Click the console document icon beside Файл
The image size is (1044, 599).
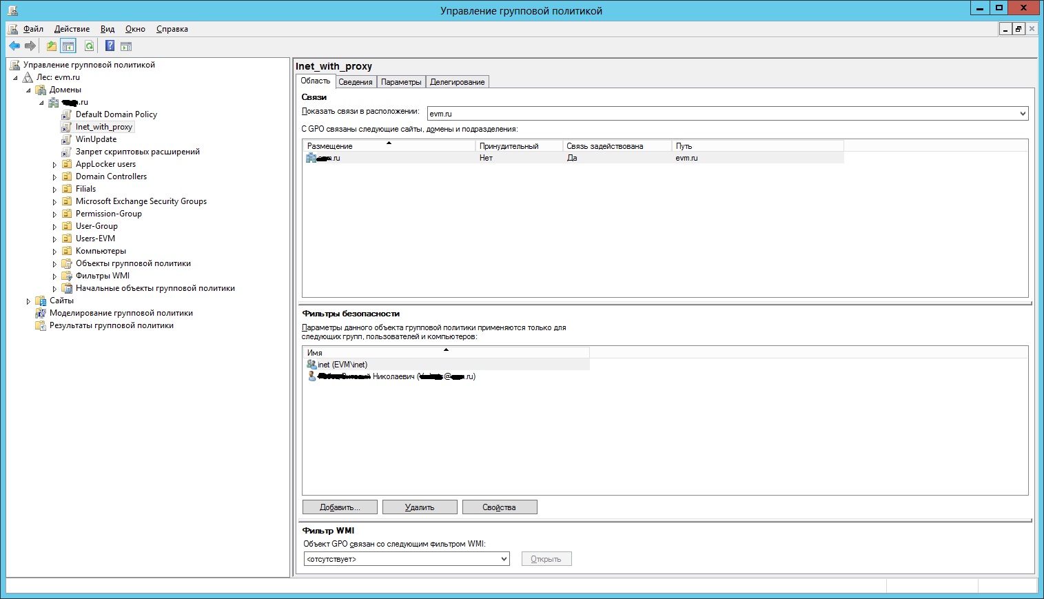[13, 29]
